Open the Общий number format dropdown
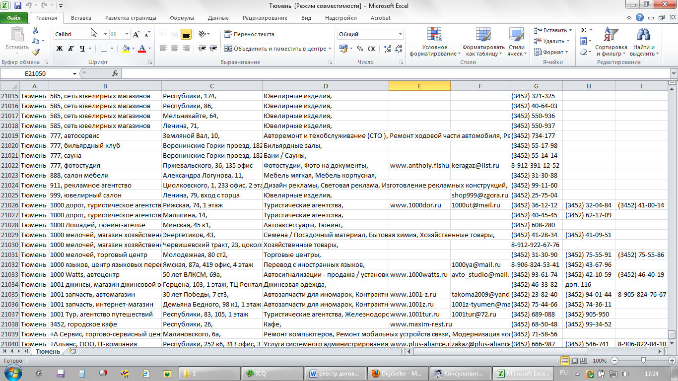678x381 pixels. 400,34
